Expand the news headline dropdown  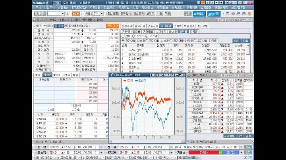(x=241, y=147)
